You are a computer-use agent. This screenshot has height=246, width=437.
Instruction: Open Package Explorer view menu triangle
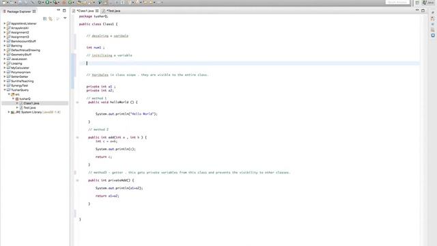click(65, 18)
